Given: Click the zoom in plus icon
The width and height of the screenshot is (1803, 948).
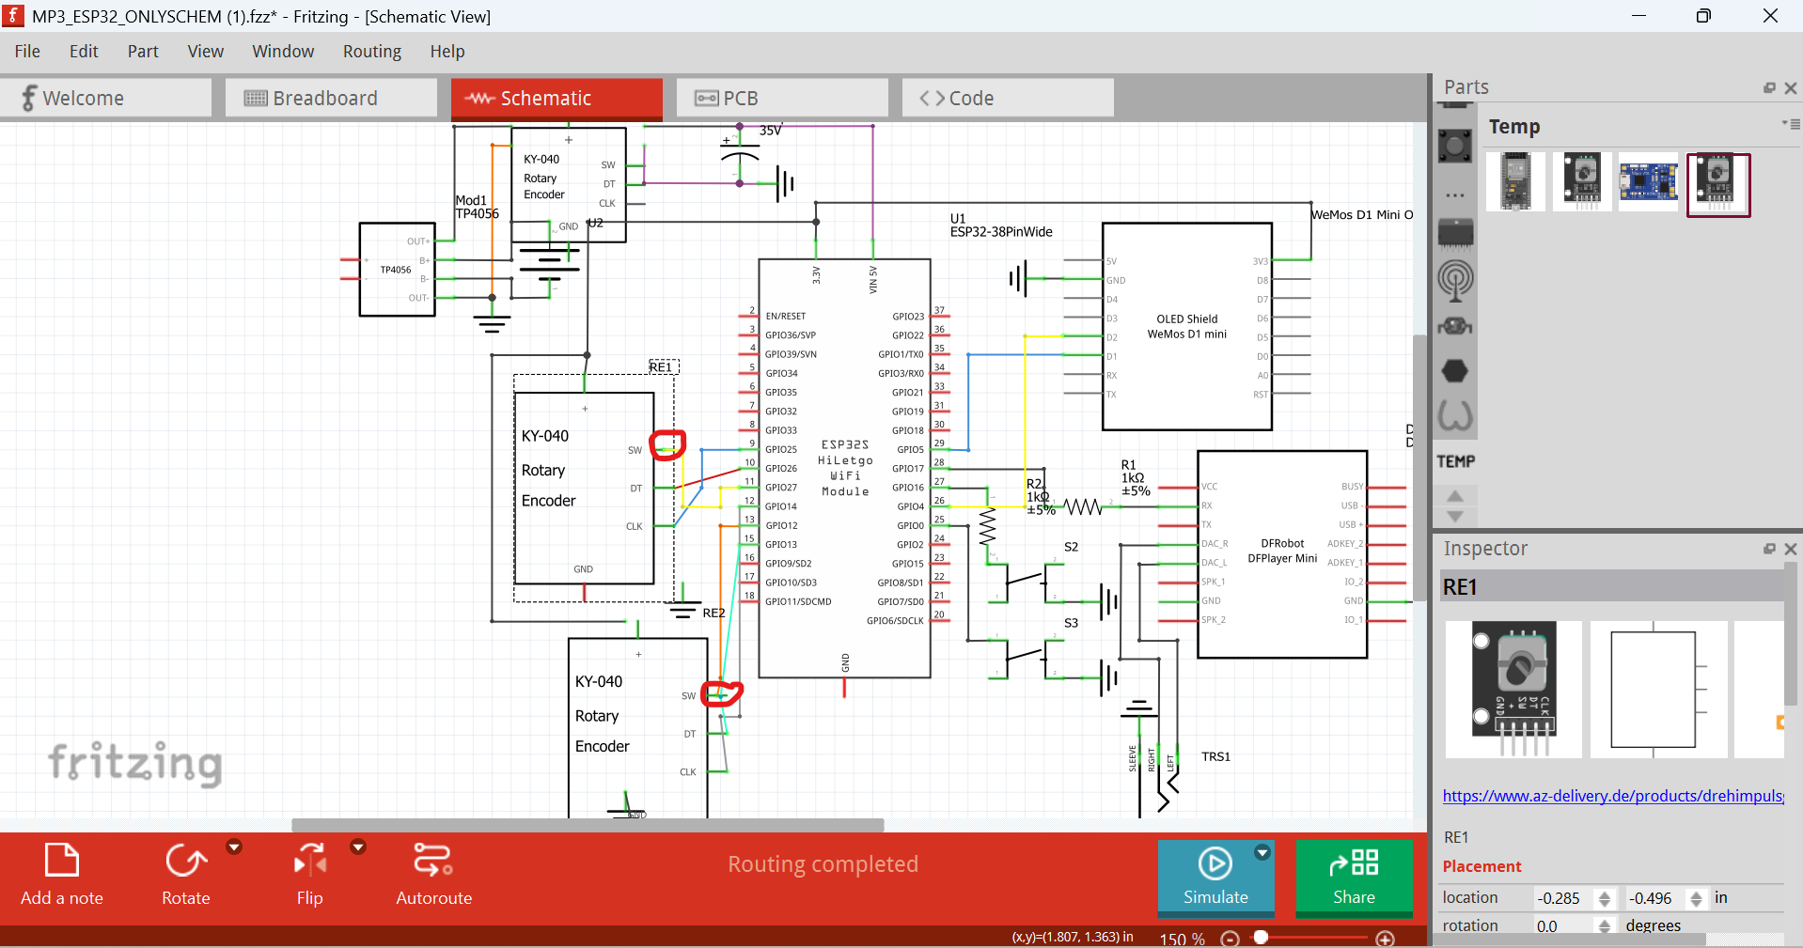Looking at the screenshot, I should [1385, 939].
